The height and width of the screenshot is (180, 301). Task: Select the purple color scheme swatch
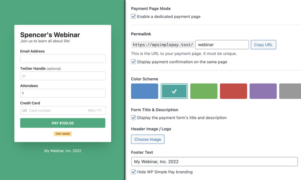(263, 91)
